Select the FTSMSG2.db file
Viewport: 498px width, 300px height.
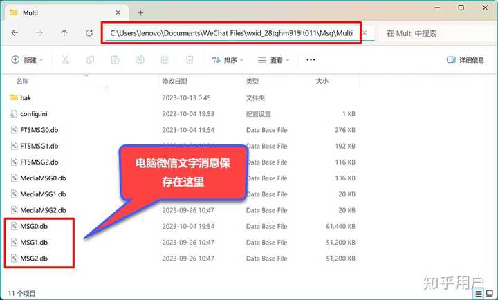click(39, 162)
